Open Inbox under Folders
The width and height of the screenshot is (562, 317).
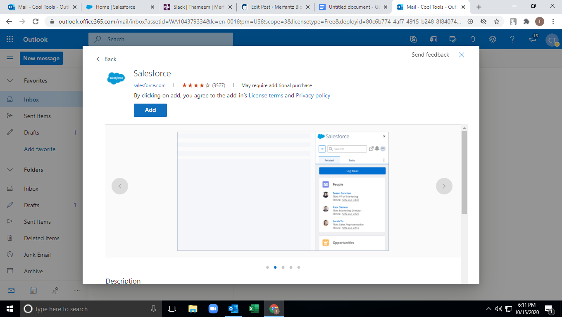click(x=41, y=189)
